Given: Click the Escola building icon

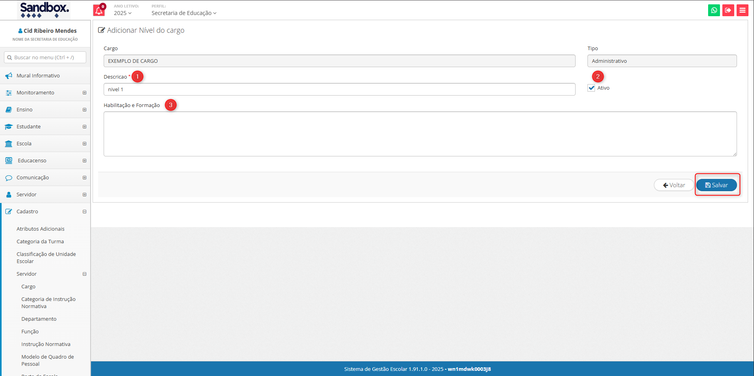Looking at the screenshot, I should 9,144.
